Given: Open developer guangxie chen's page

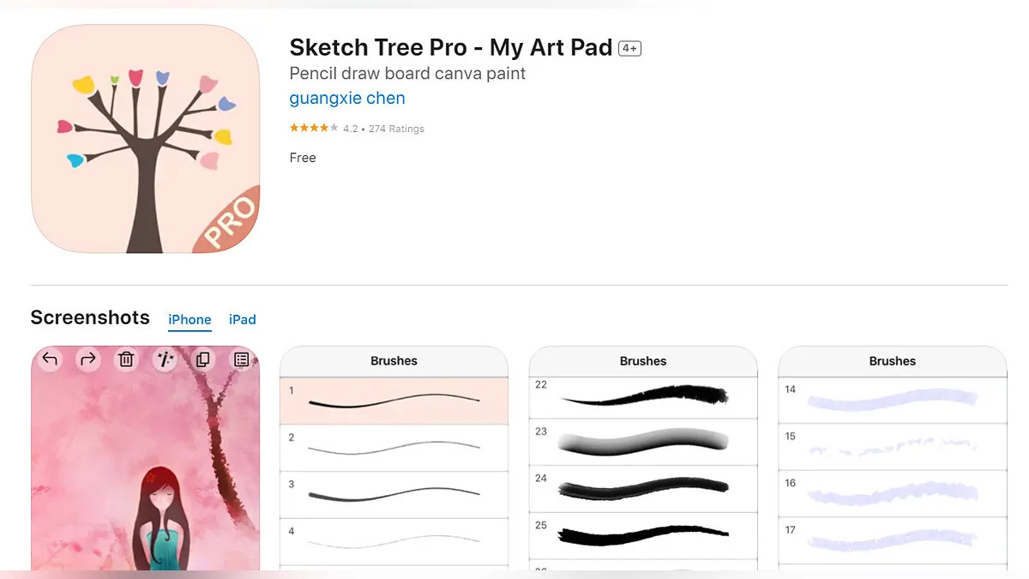Looking at the screenshot, I should (x=347, y=98).
